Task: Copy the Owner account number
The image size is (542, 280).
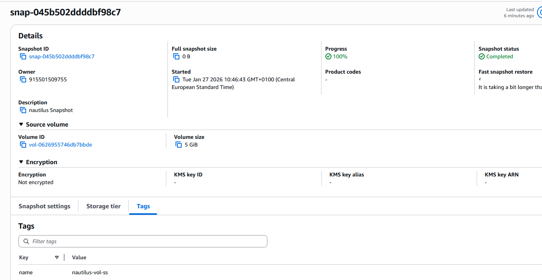Action: (x=23, y=80)
